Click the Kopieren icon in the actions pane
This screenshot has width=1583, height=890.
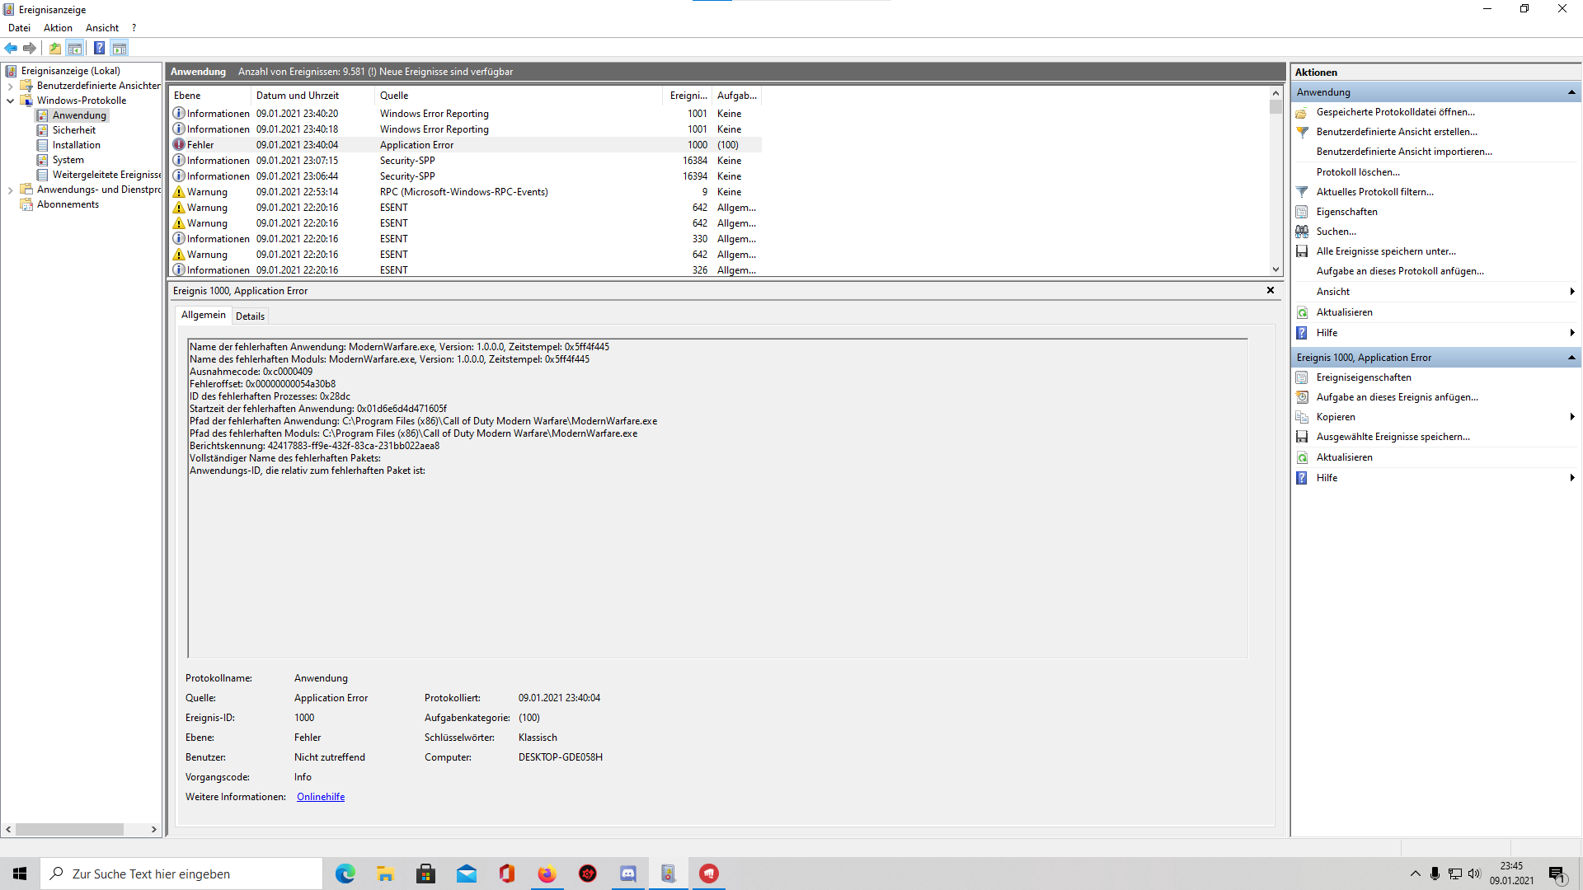click(x=1302, y=417)
